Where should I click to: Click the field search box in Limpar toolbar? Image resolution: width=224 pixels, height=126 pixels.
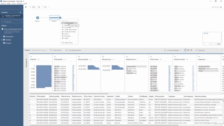pyautogui.click(x=206, y=50)
